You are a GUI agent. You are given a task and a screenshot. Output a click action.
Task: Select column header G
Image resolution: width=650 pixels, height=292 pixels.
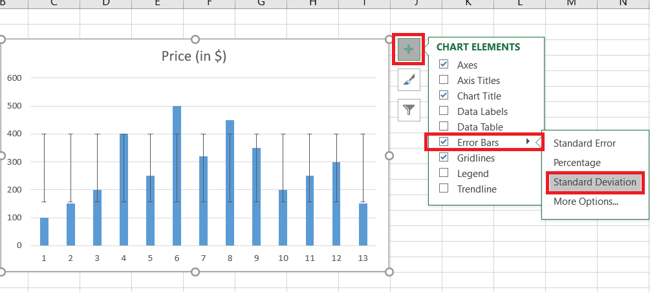coord(261,4)
